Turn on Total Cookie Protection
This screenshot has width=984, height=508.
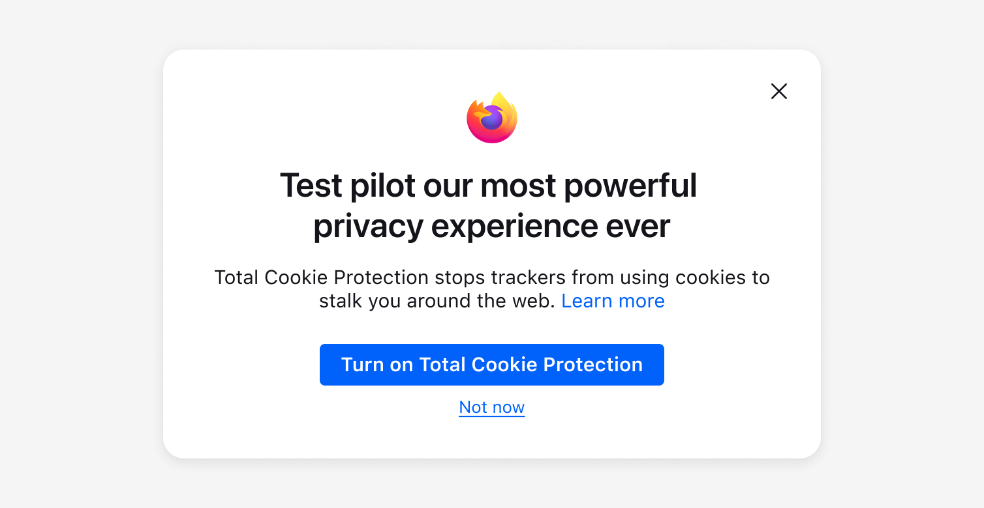[x=492, y=365]
